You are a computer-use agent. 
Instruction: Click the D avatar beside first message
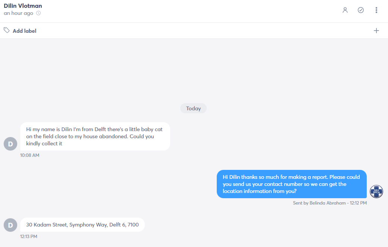pyautogui.click(x=10, y=144)
